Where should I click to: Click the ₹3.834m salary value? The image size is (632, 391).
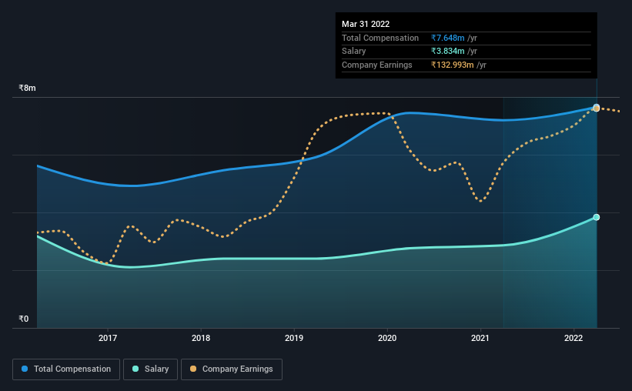pos(447,52)
